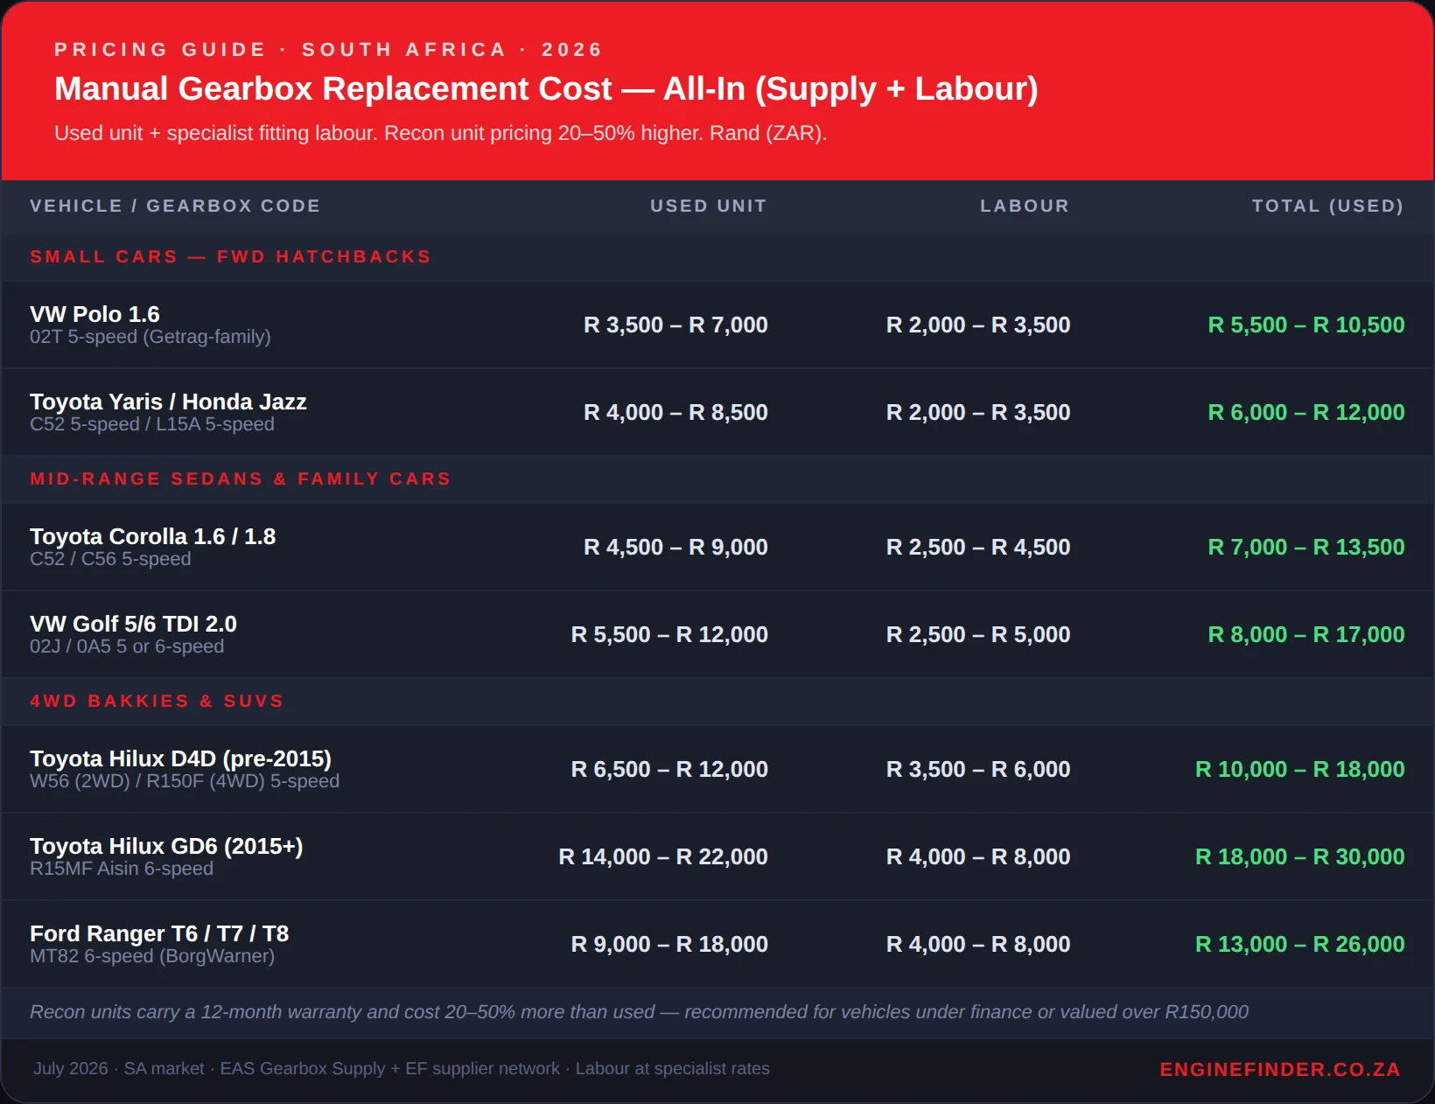Click Toyota Hilux D4D (pre-2015) title
Viewport: 1435px width, 1104px height.
click(x=180, y=758)
